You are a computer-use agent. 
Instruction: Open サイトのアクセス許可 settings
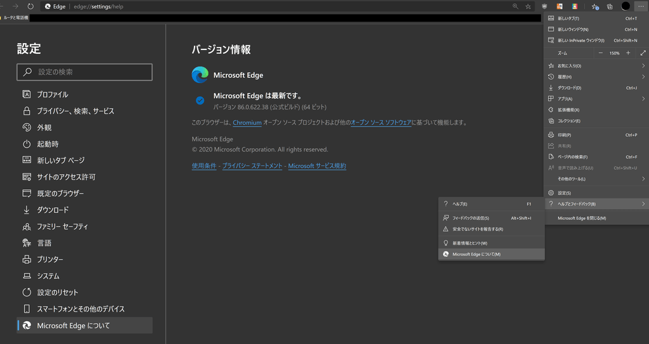click(84, 177)
